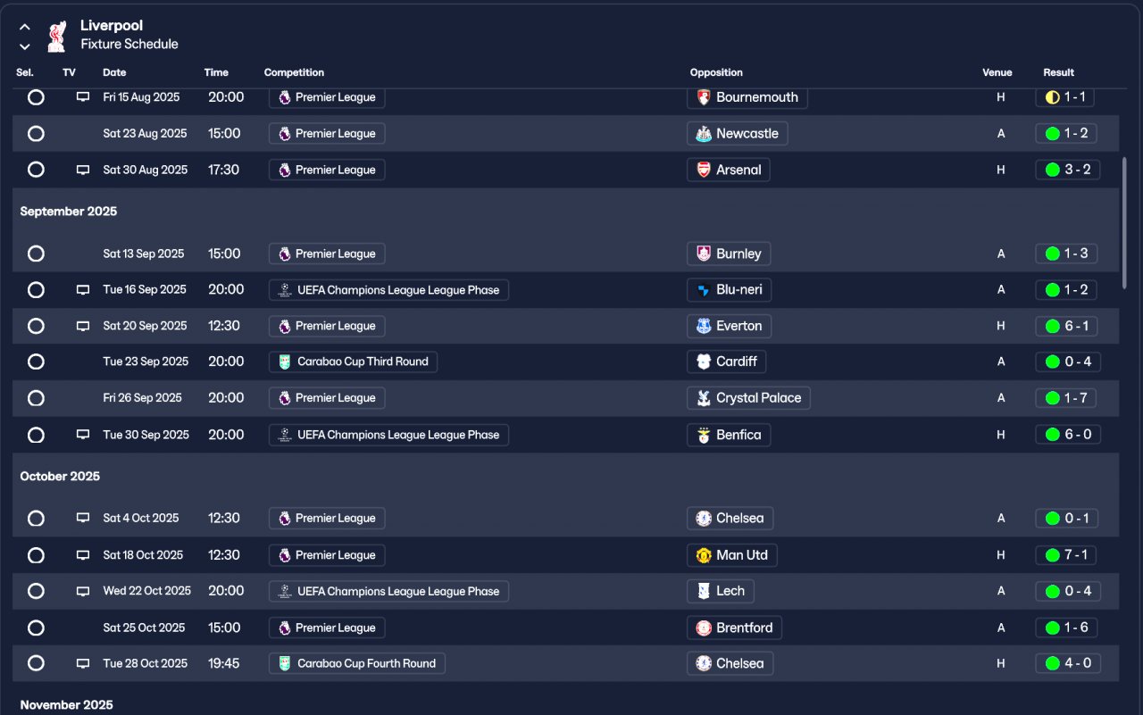Click TV icon for Bournemouth fixture
Screen dimensions: 1143x715
tap(83, 97)
